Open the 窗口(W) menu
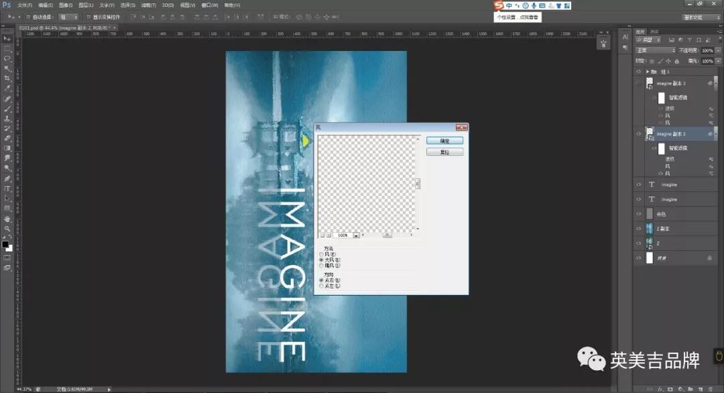724x393 pixels. [210, 5]
